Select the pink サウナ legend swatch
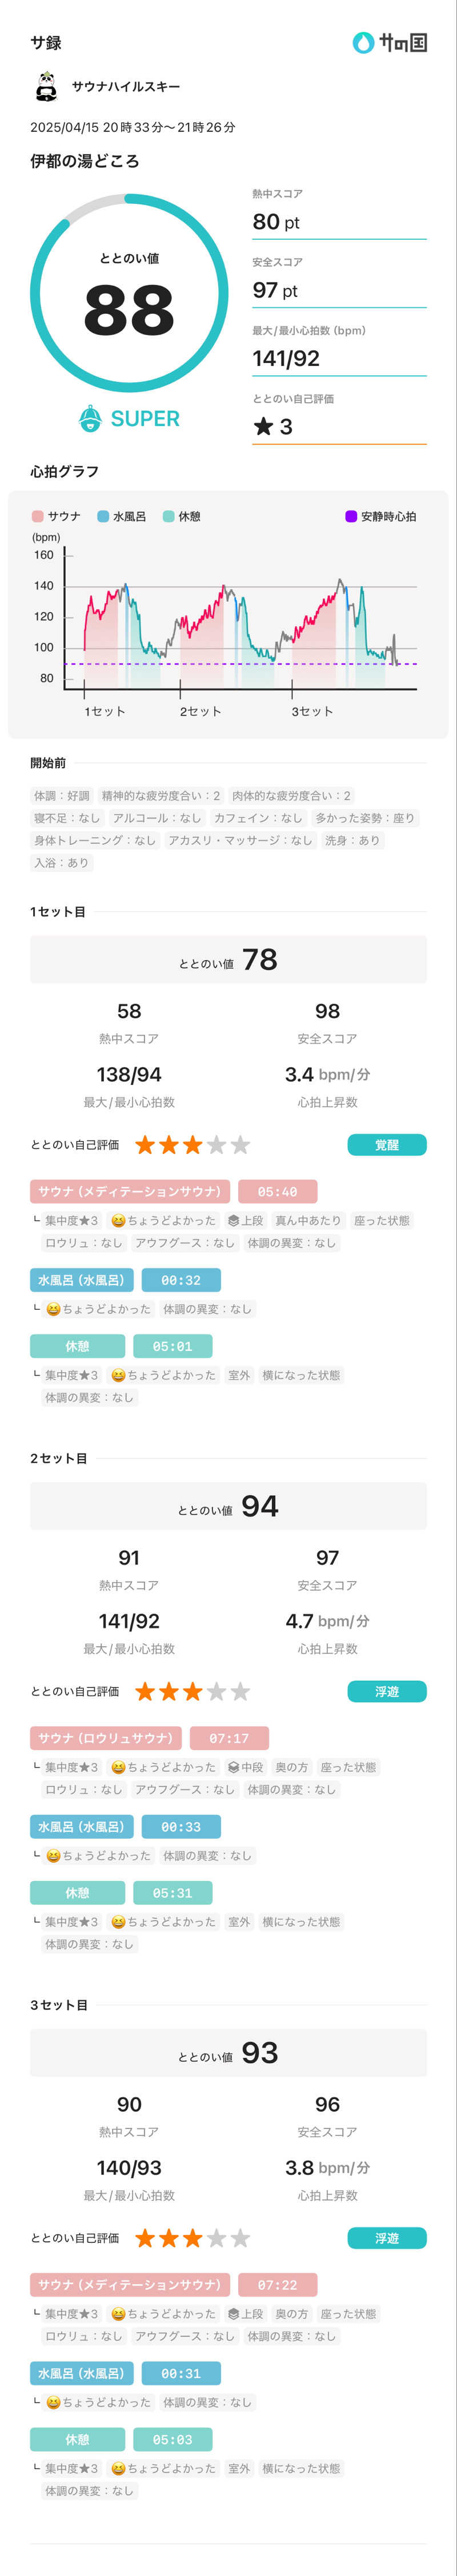Image resolution: width=457 pixels, height=2576 pixels. [38, 516]
